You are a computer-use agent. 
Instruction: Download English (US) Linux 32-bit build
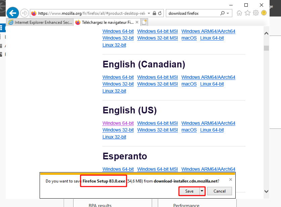[x=114, y=137]
